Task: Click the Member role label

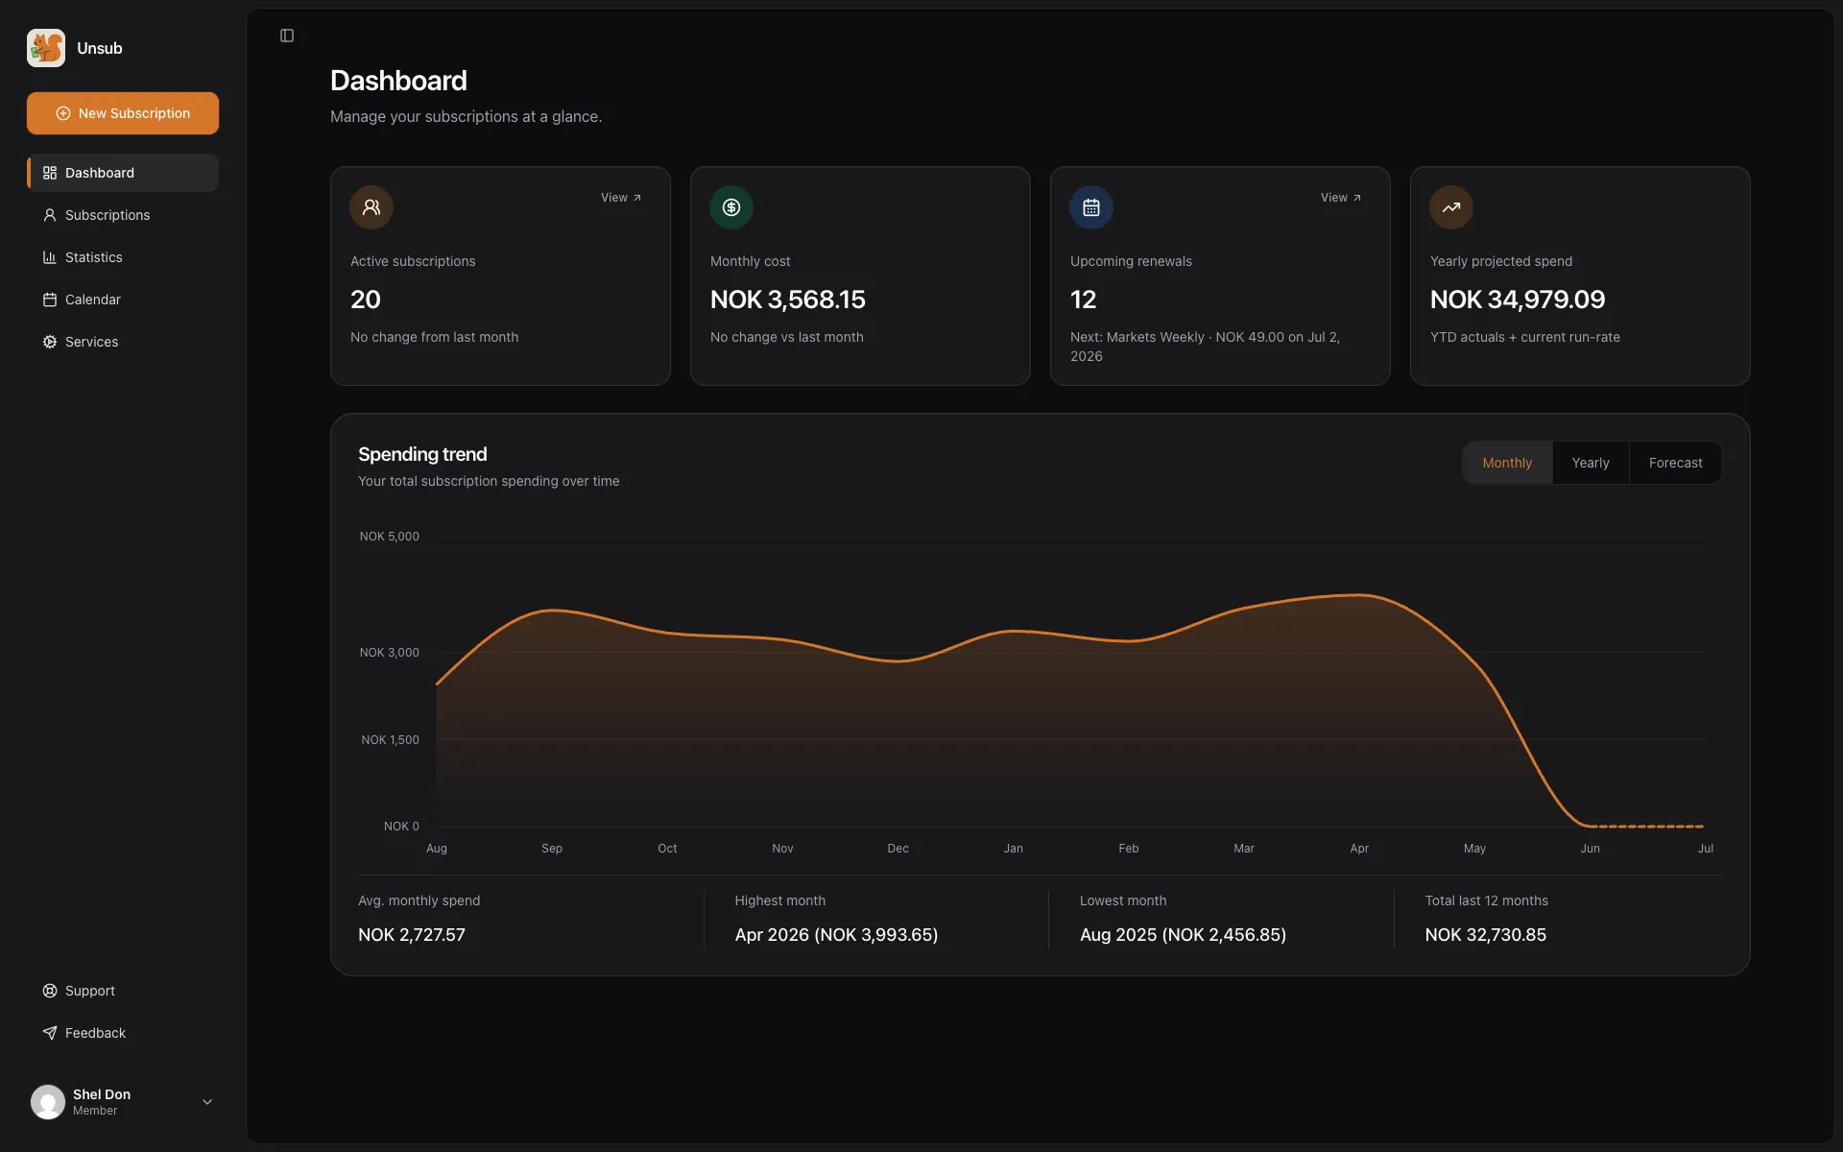Action: (95, 1111)
